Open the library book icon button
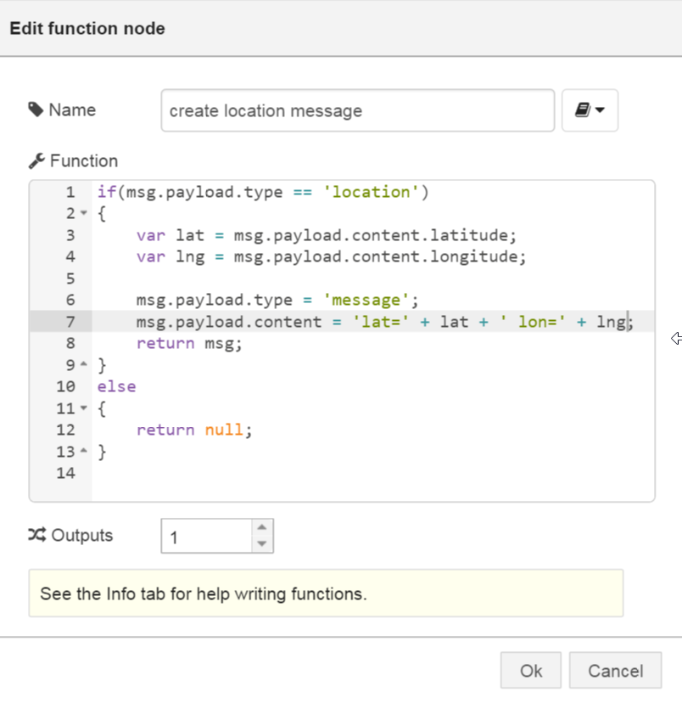This screenshot has width=682, height=703. (584, 110)
